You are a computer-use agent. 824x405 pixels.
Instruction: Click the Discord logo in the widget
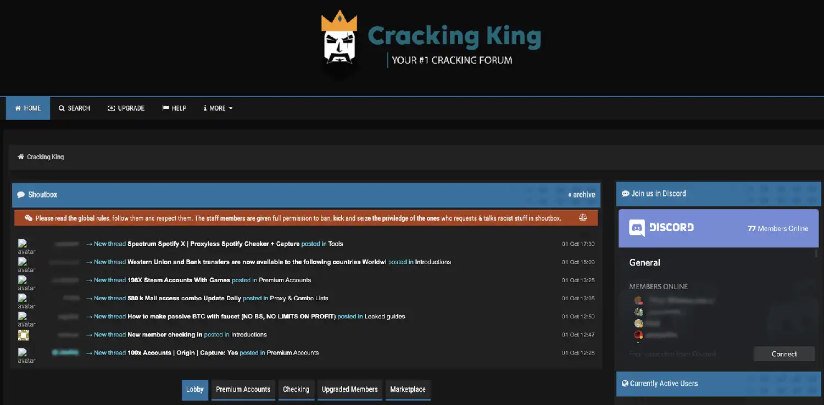pyautogui.click(x=637, y=228)
